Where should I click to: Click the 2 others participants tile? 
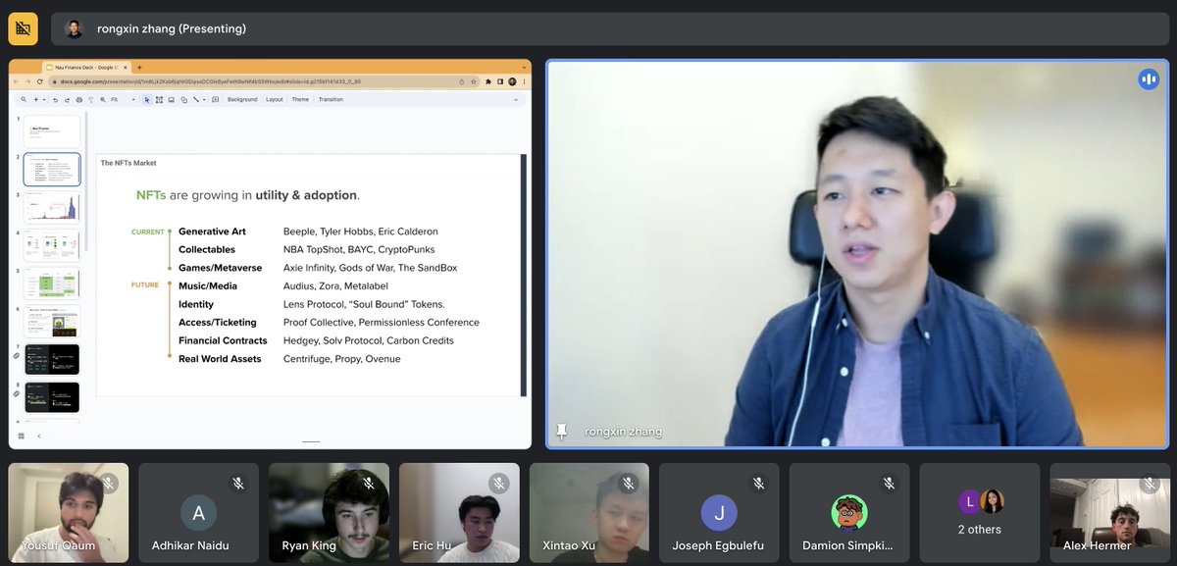click(x=980, y=511)
